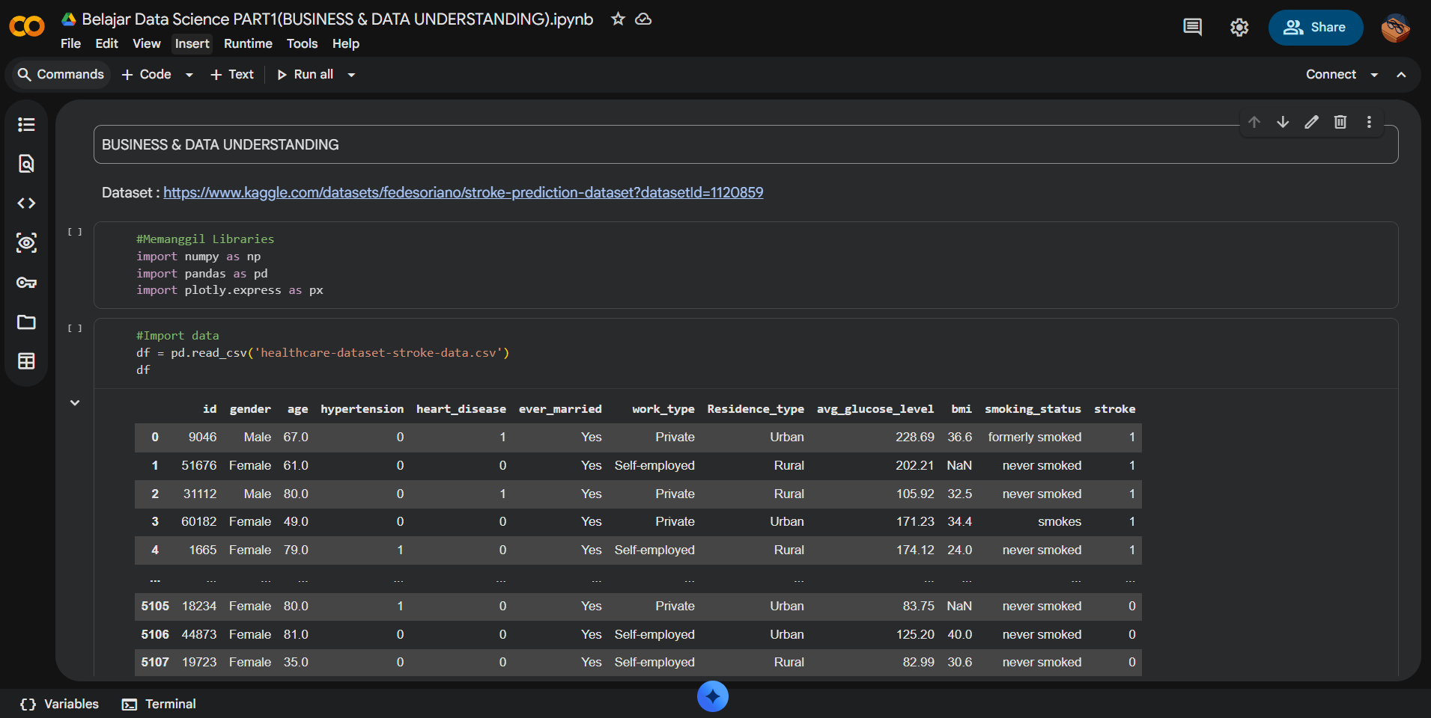The height and width of the screenshot is (718, 1431).
Task: Delete the cell using trash icon
Action: tap(1340, 122)
